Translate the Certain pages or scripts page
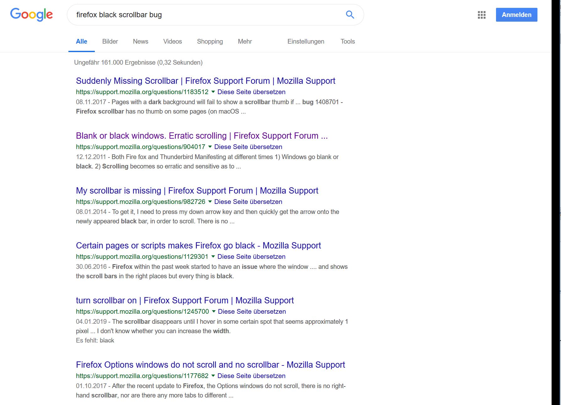The height and width of the screenshot is (405, 561). [251, 257]
